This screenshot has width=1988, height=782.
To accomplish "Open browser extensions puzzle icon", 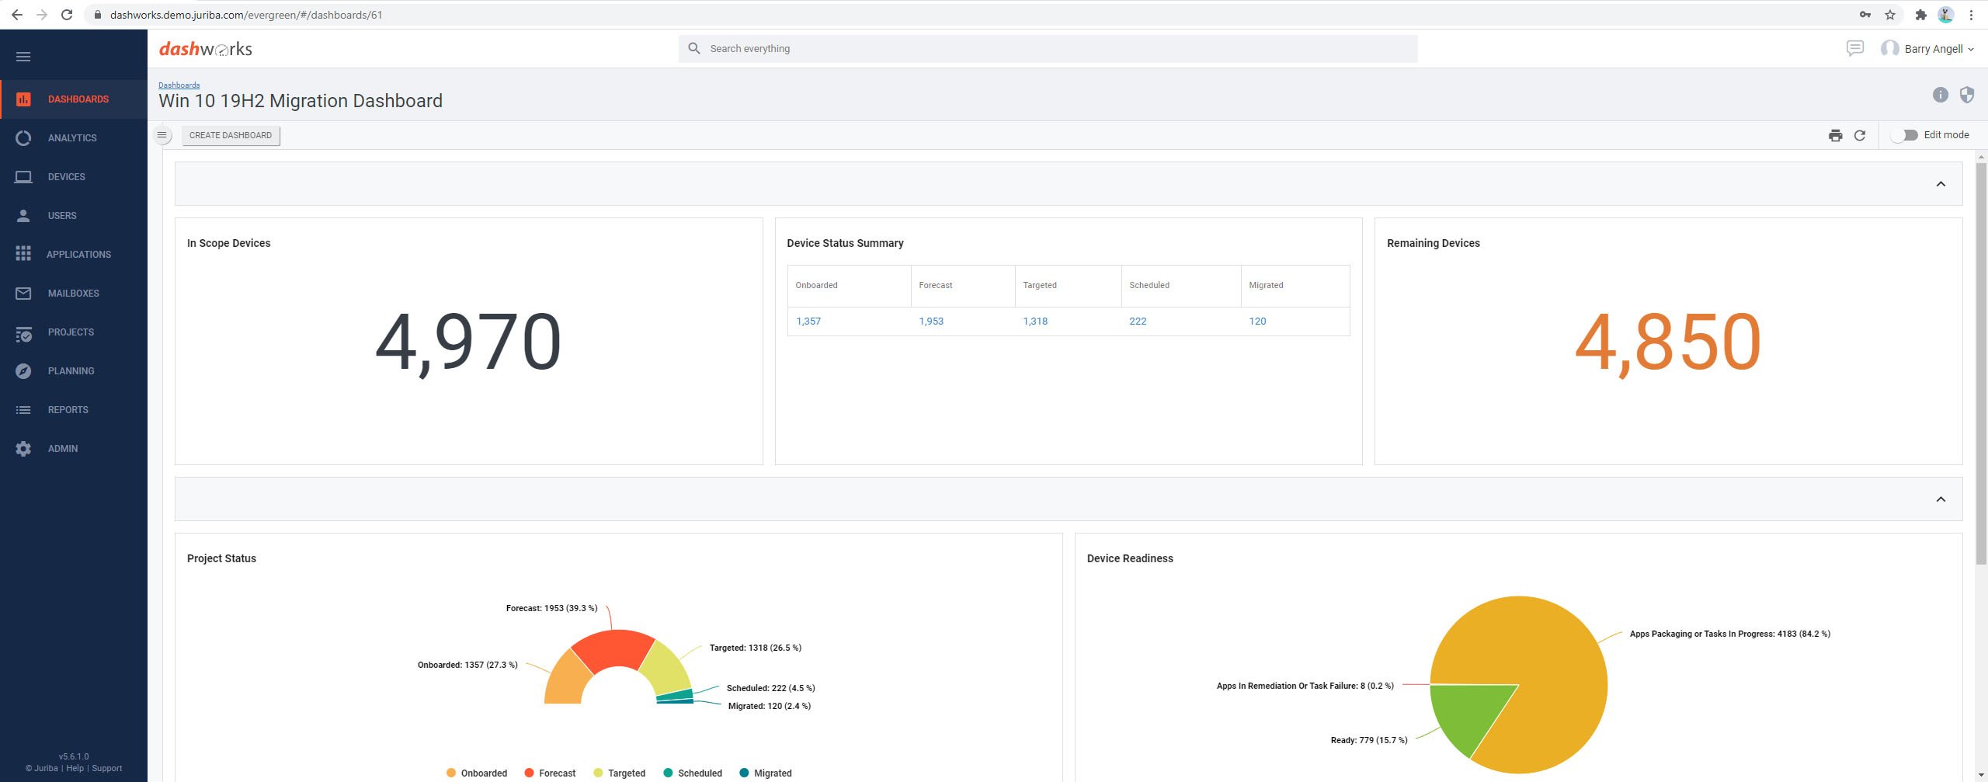I will point(1920,15).
